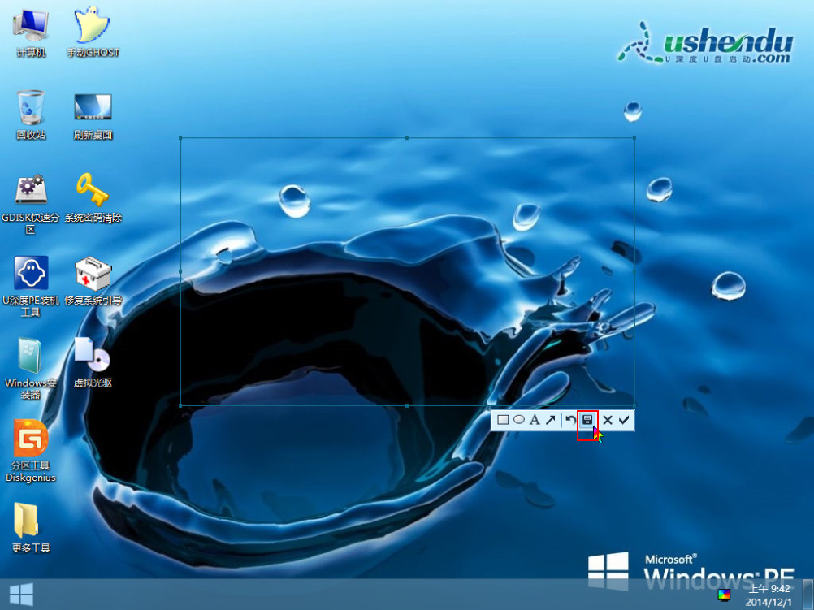Launch the 手动GHOST desktop icon

tap(93, 32)
